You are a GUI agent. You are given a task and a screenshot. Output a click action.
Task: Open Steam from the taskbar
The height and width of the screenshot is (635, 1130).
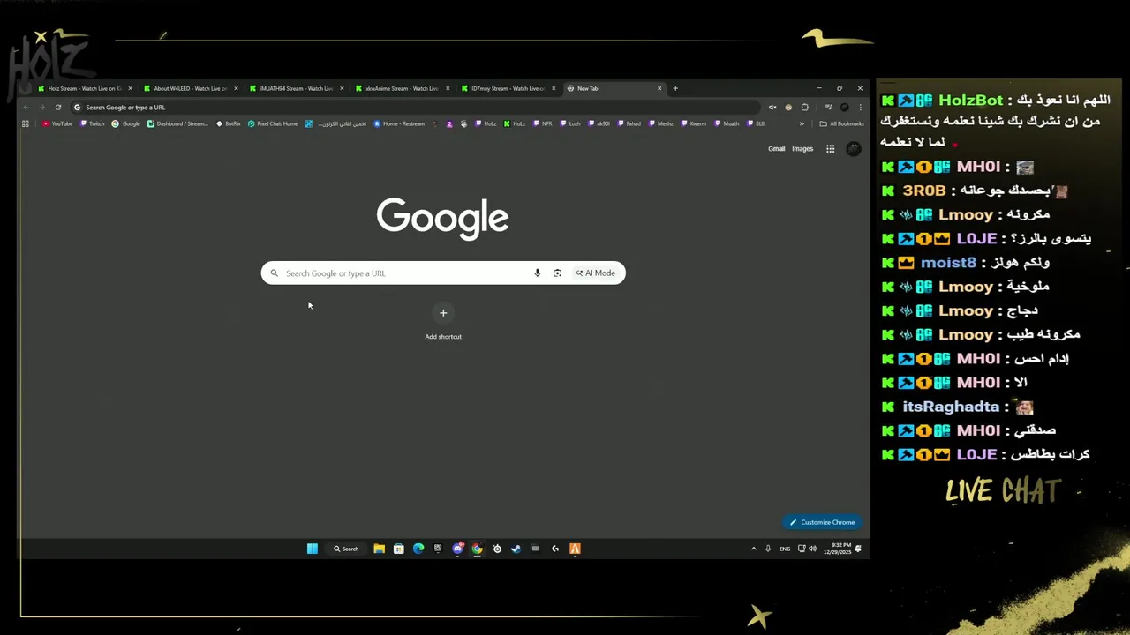[516, 549]
